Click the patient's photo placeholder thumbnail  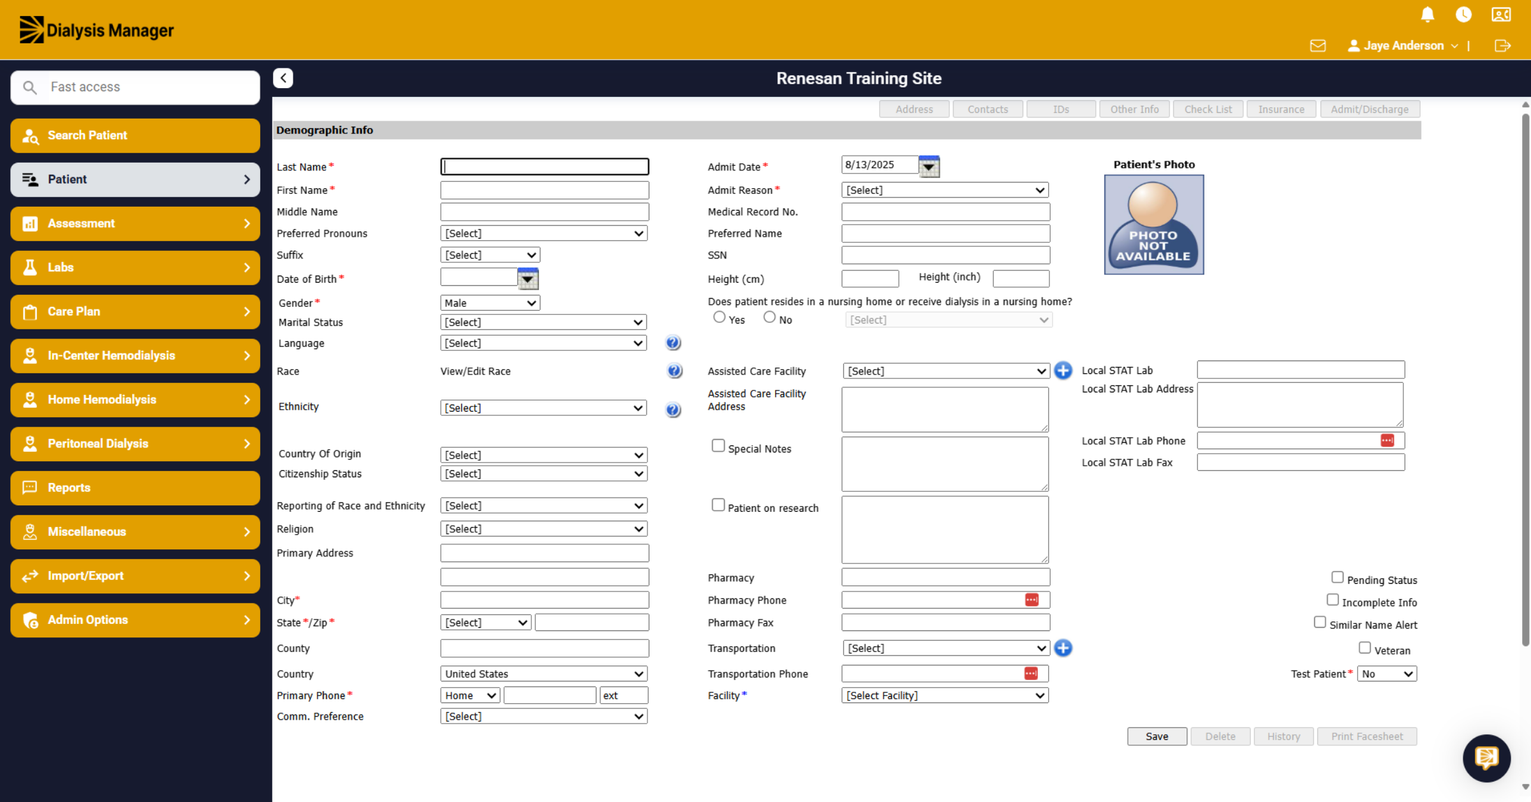pyautogui.click(x=1154, y=225)
